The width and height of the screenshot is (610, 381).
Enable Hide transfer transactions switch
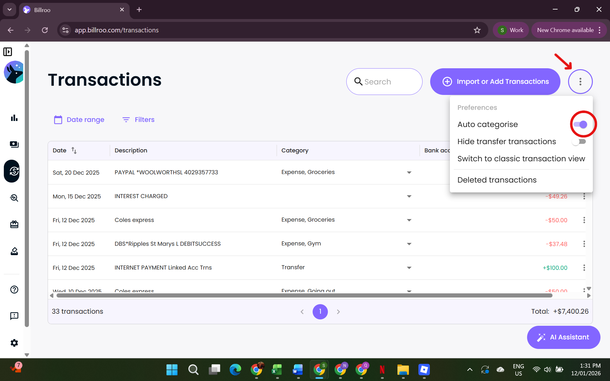[x=579, y=142]
